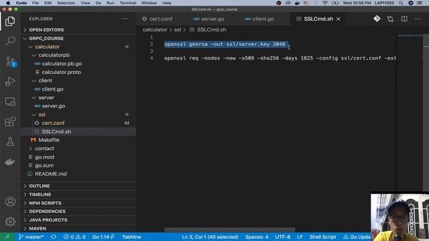Click the ssl breadcrumb segment
Screen dimensions: 429x241
coord(178,29)
